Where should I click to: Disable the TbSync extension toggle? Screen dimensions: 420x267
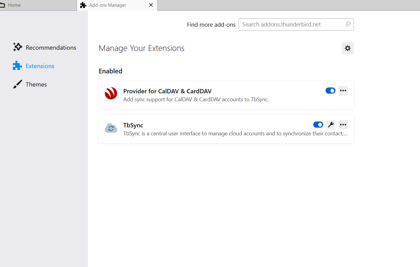point(318,125)
